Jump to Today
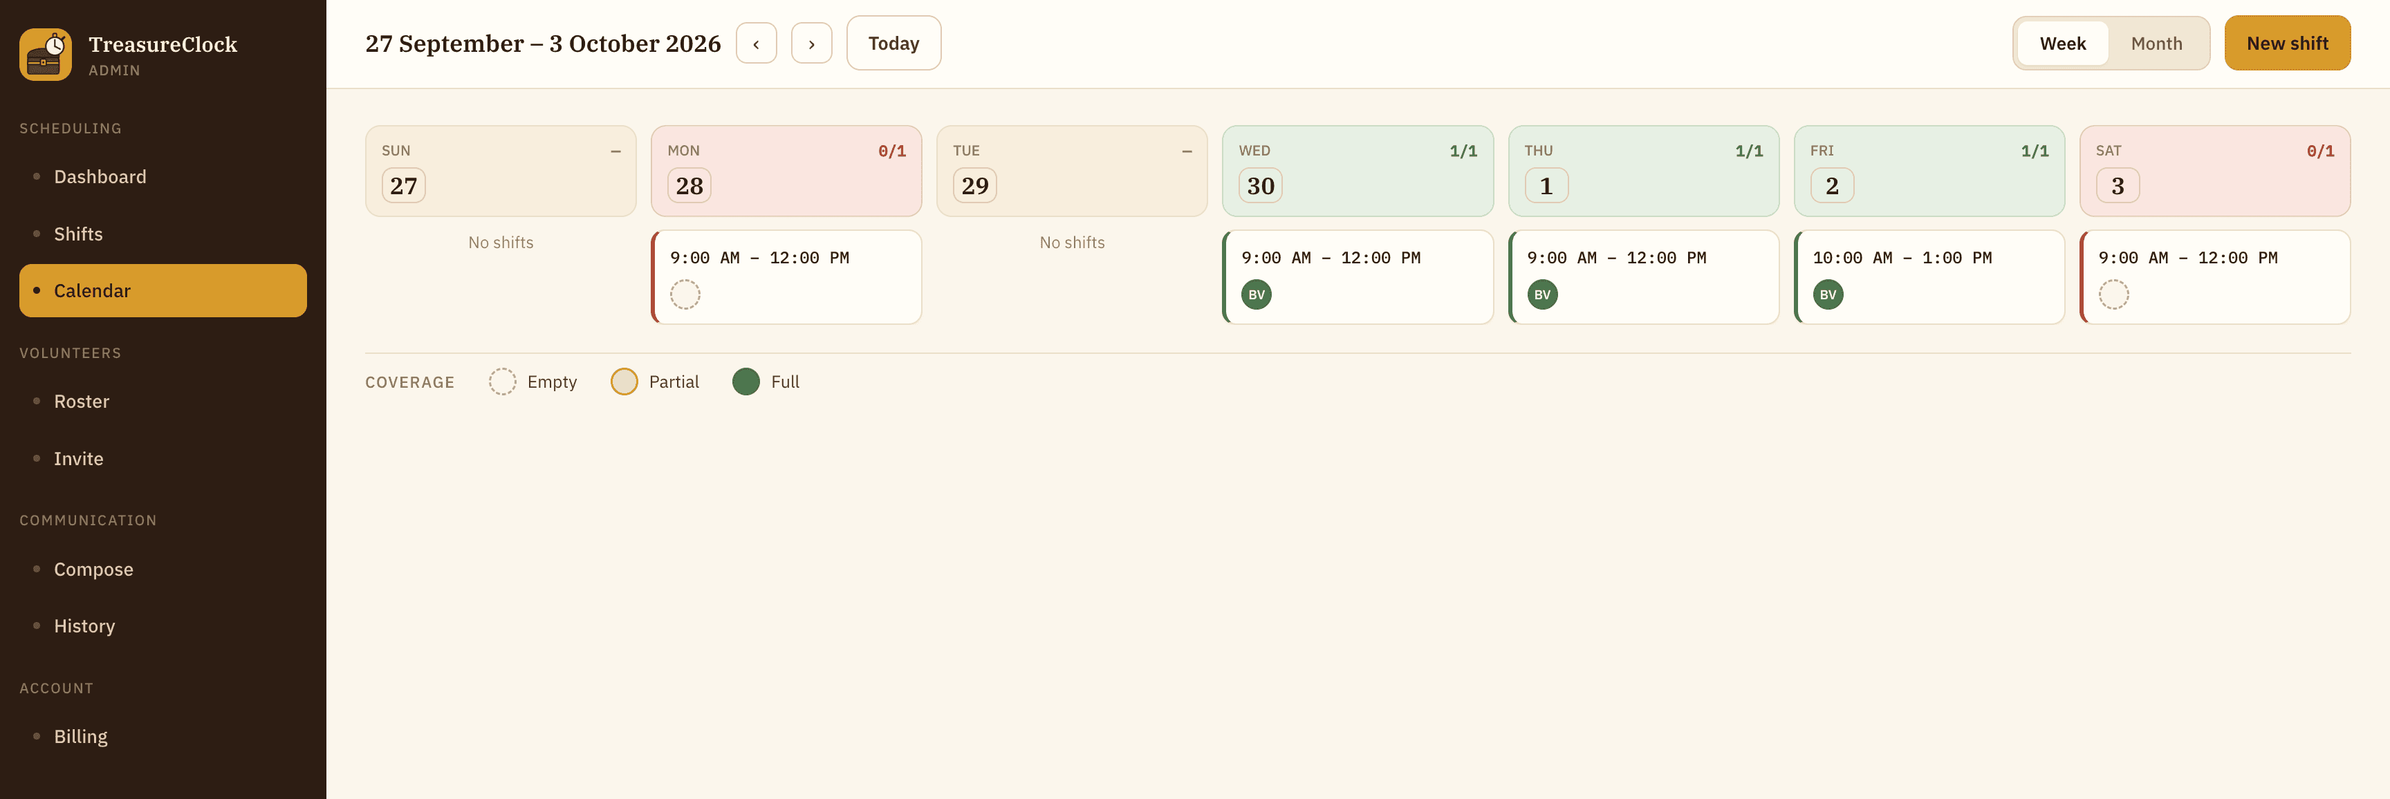The width and height of the screenshot is (2390, 799). point(893,44)
